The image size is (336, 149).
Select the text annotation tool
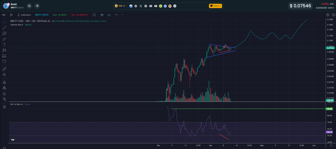point(4,45)
